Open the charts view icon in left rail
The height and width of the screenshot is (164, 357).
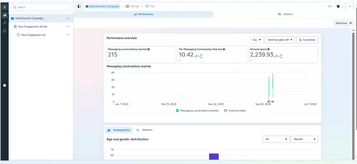[5, 15]
